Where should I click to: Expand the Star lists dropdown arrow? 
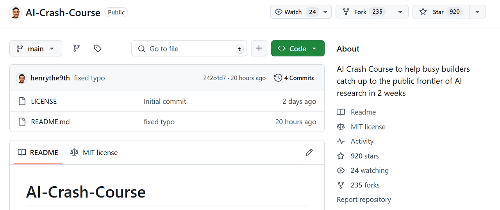tap(477, 12)
